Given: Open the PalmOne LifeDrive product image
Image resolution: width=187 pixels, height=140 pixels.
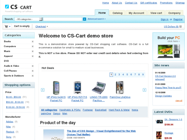Looking at the screenshot, I should point(120,88).
